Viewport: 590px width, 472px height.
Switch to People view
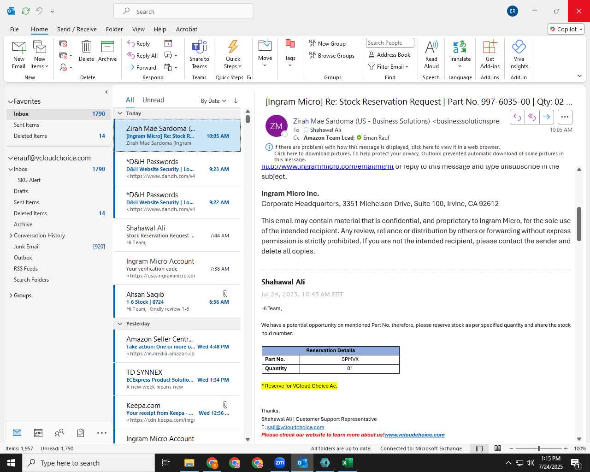point(59,433)
